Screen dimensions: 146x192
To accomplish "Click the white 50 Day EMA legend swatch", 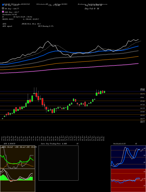I will click(x=3, y=8).
